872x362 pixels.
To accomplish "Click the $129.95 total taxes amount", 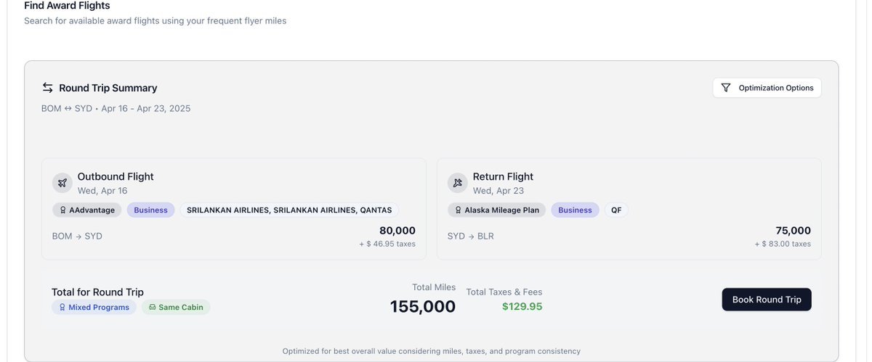I will click(522, 307).
